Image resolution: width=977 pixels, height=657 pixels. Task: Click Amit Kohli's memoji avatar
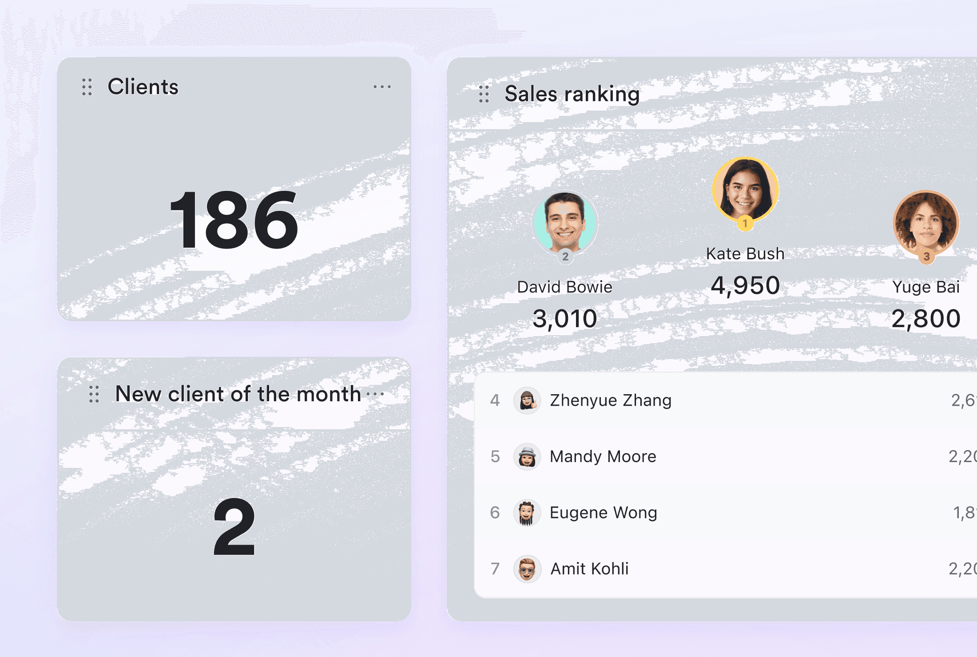[527, 569]
